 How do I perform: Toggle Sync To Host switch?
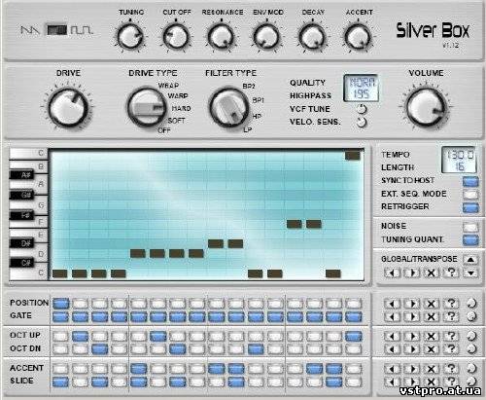pos(470,181)
